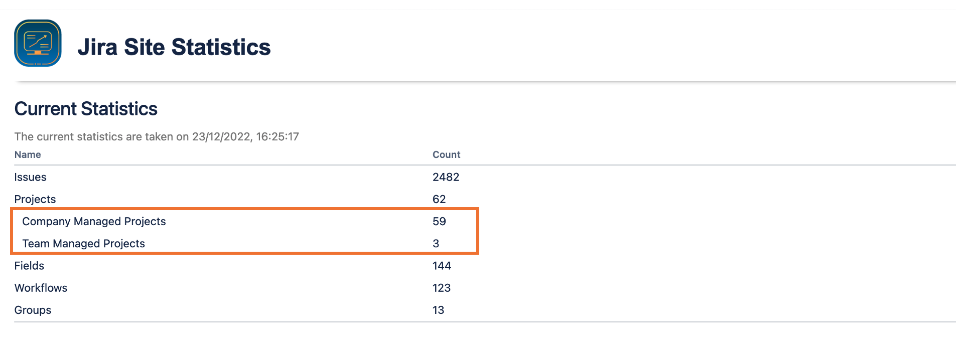
Task: Select the Team Managed Projects row
Action: click(83, 243)
